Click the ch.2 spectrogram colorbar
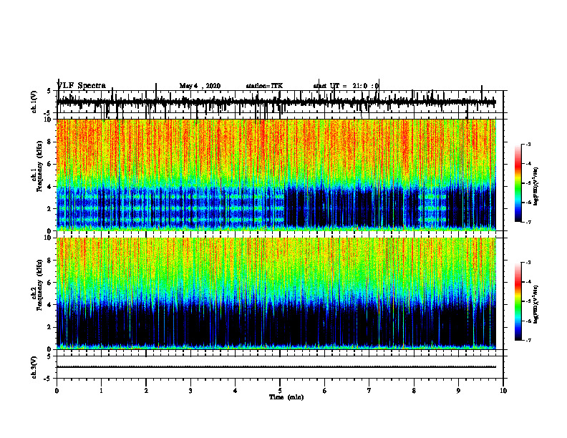Image resolution: width=567 pixels, height=438 pixels. point(518,301)
